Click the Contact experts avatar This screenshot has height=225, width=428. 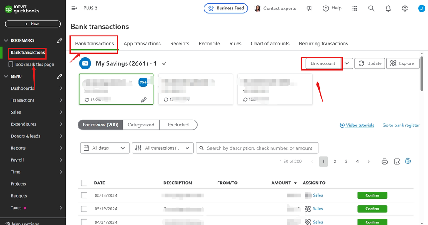pos(257,9)
